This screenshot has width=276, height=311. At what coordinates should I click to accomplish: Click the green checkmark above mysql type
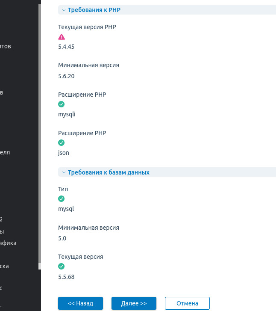[61, 198]
